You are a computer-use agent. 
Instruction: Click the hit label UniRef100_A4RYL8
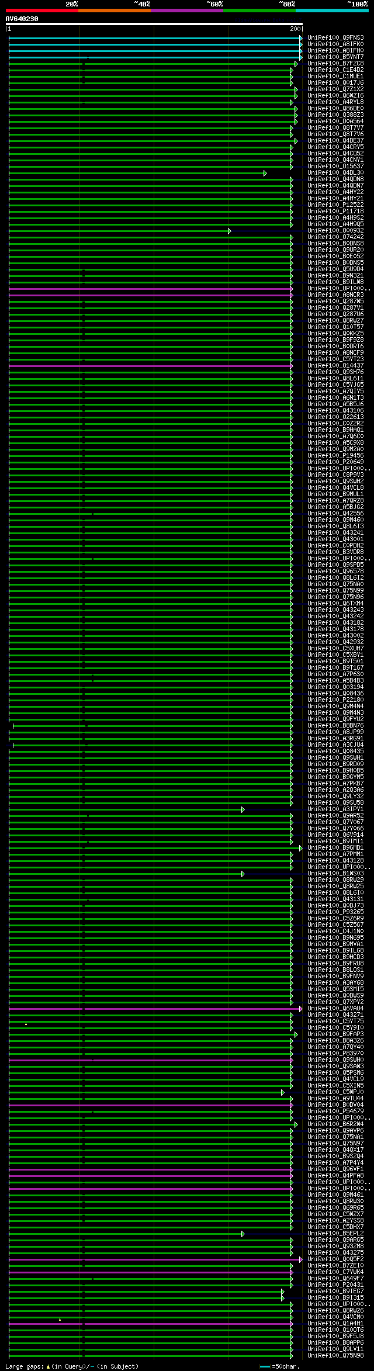[x=335, y=102]
